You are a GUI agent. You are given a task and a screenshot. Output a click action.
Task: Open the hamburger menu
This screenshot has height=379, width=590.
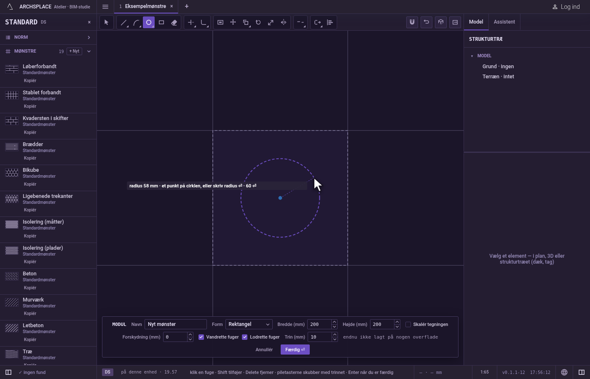click(x=105, y=7)
